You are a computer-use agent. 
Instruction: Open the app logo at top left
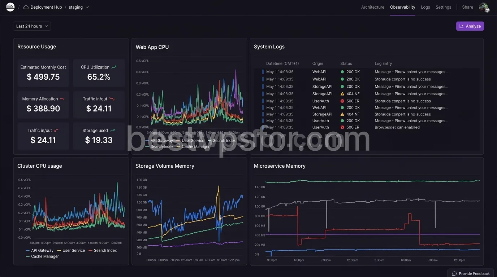point(10,7)
